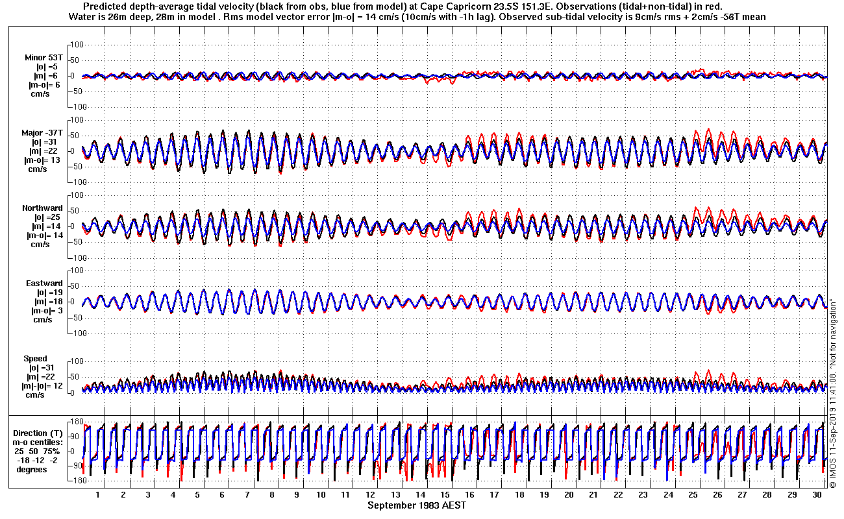Click the '-100' tick of the Major panel
The width and height of the screenshot is (844, 519).
77,182
